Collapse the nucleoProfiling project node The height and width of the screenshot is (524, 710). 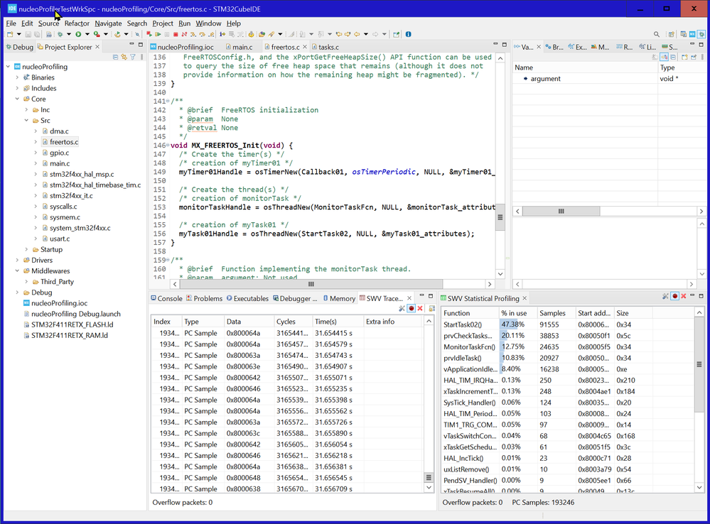click(x=8, y=67)
